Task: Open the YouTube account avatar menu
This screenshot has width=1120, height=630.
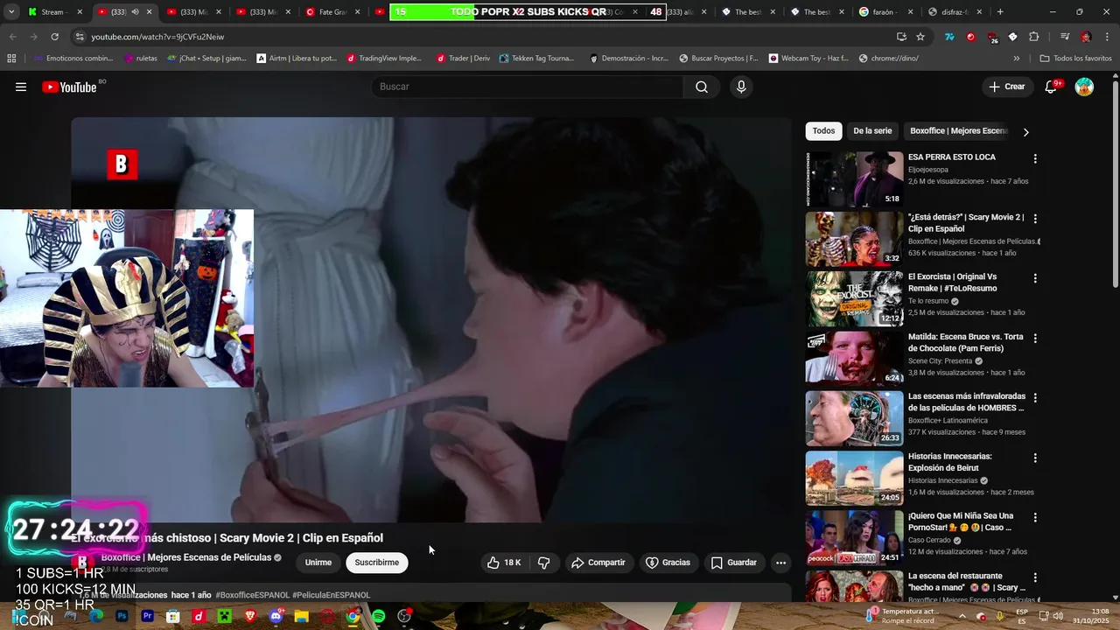Action: [x=1084, y=87]
